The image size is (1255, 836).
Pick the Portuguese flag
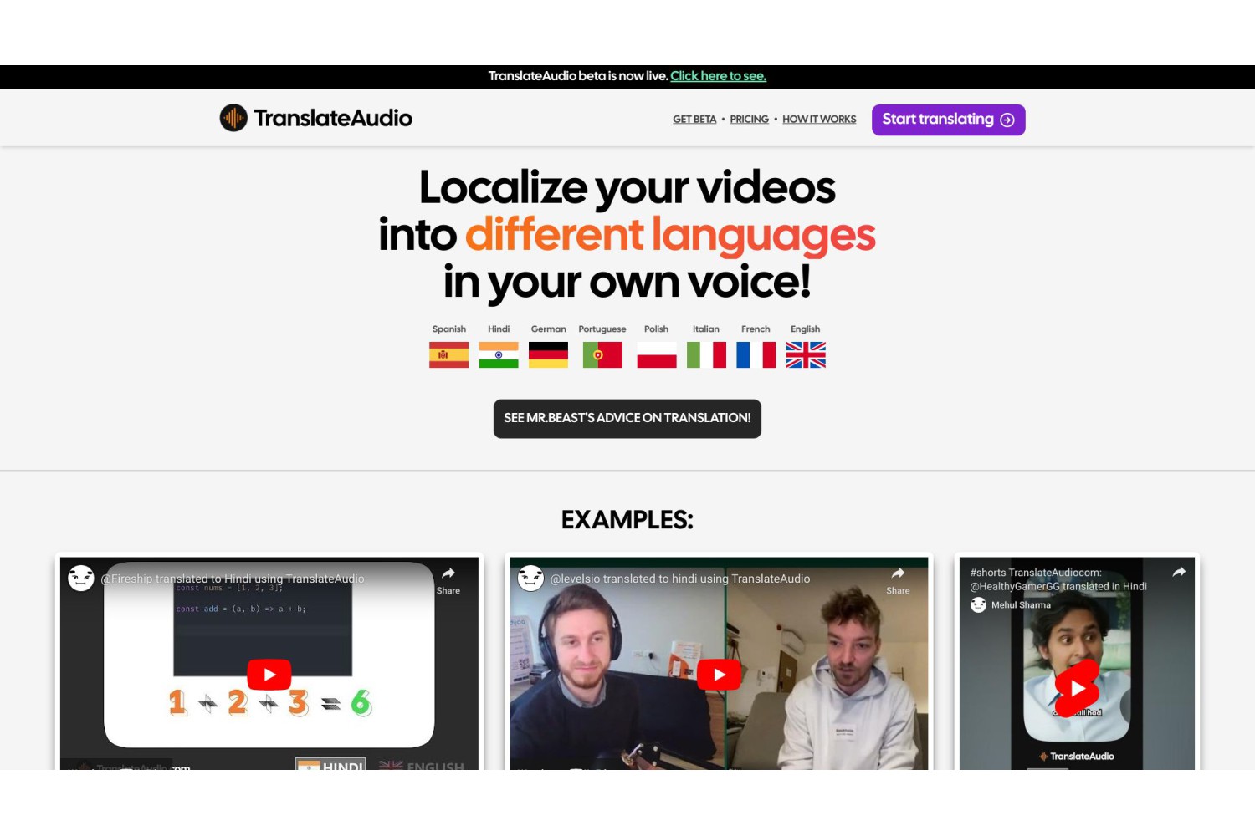[602, 355]
